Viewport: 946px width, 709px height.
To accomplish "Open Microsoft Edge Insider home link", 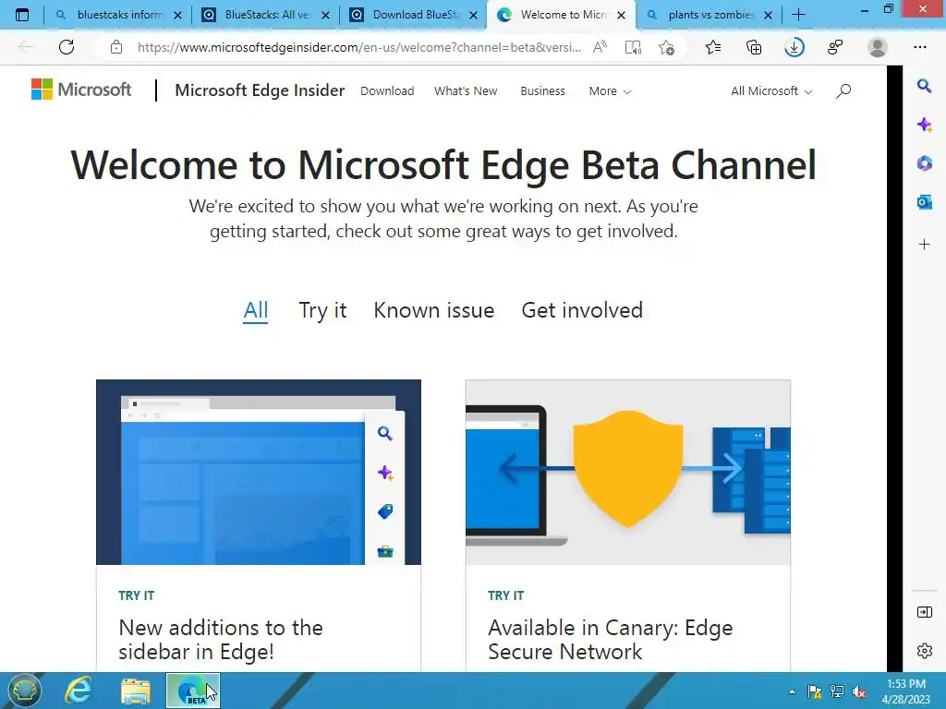I will (x=260, y=90).
